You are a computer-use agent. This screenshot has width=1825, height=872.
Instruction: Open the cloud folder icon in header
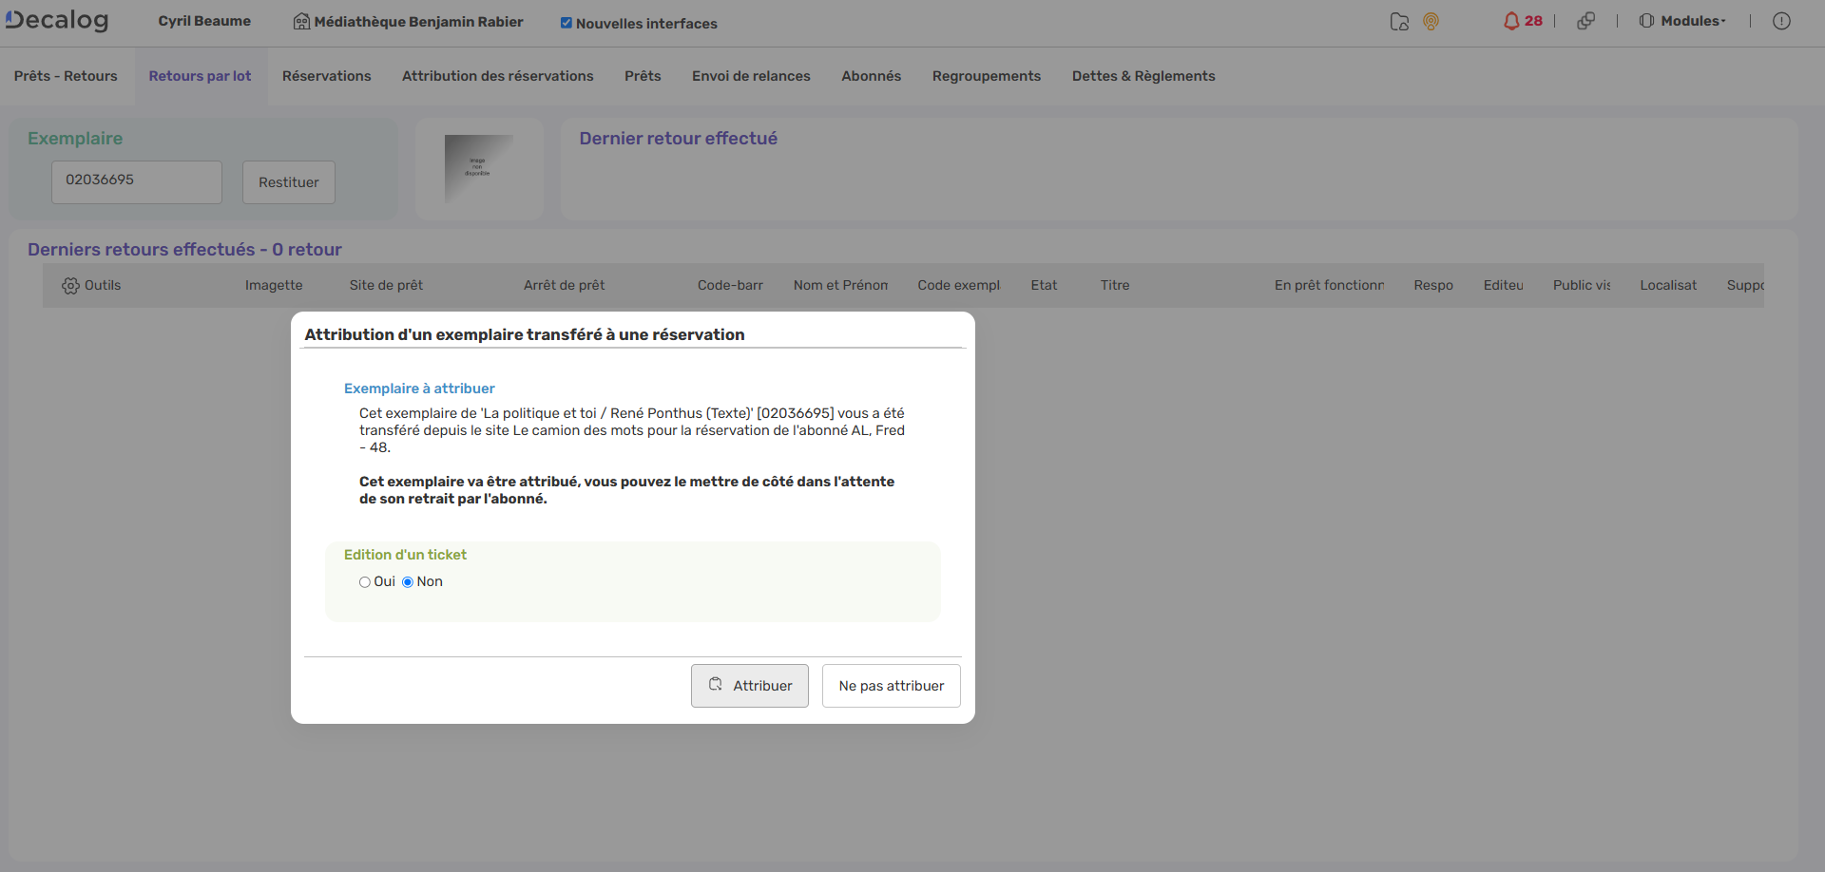click(1399, 22)
